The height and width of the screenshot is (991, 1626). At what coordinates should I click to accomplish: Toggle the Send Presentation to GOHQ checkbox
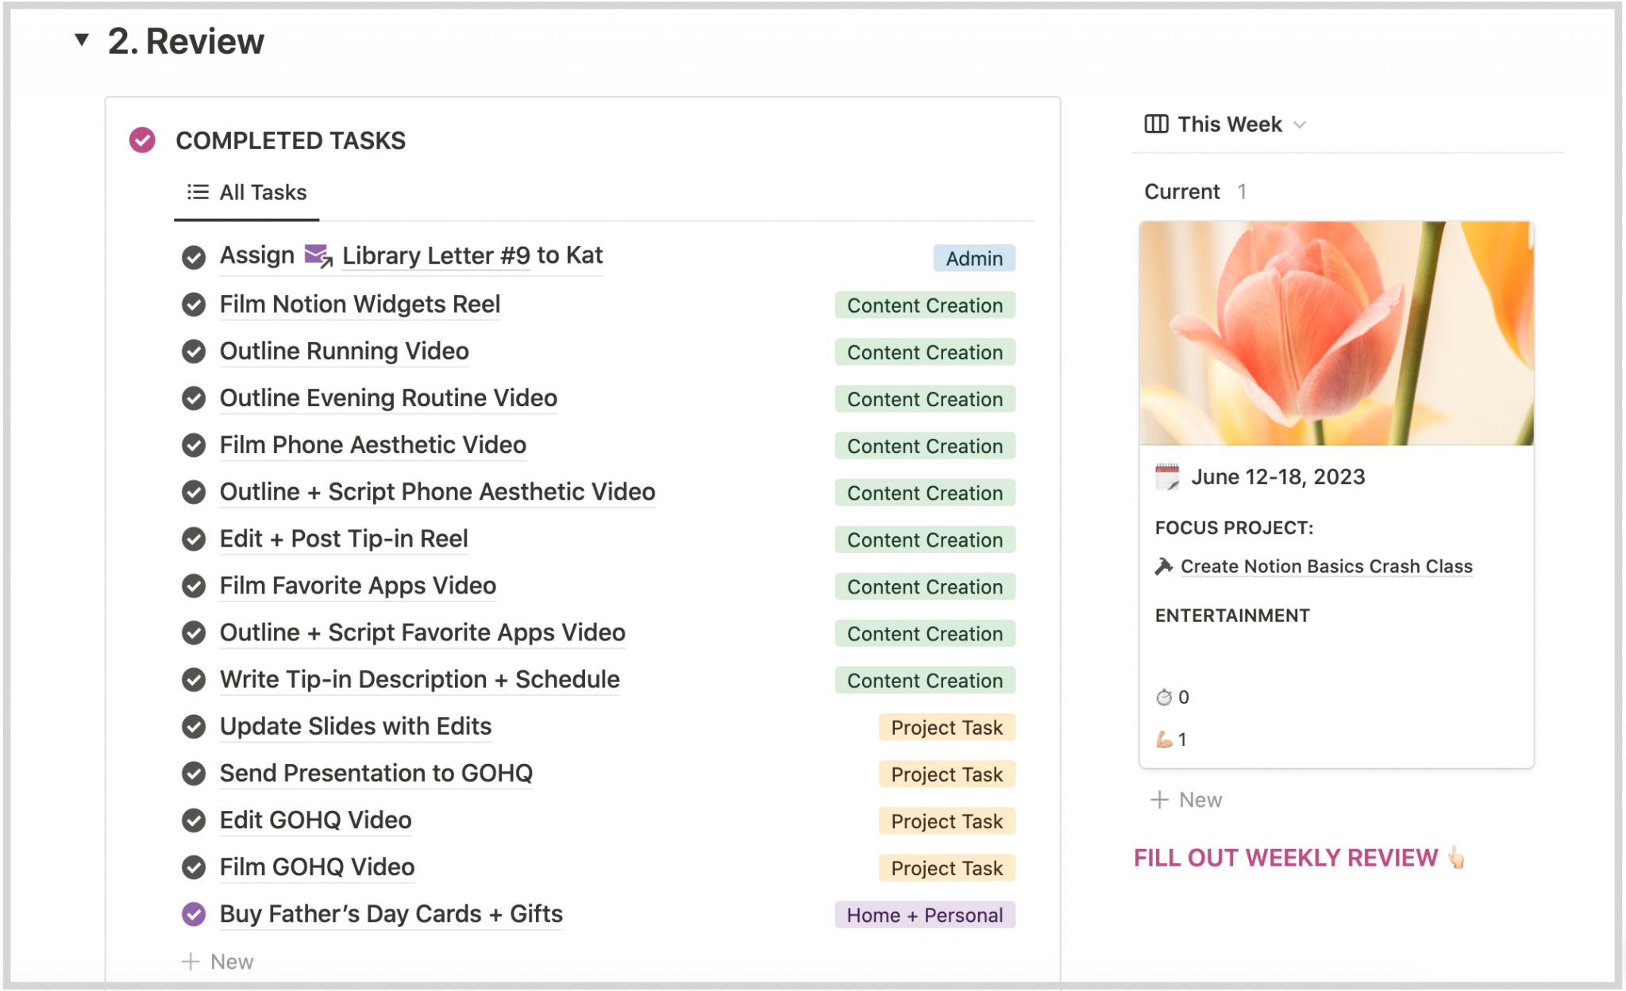(x=194, y=774)
